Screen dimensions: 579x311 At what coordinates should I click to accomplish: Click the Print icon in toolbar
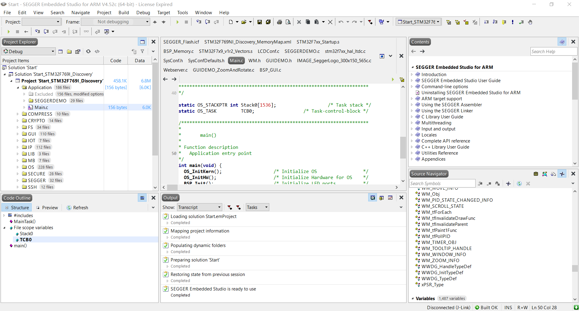point(280,22)
